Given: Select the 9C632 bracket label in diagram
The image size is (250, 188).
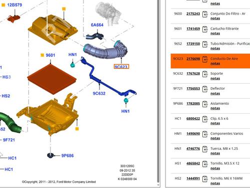Looking at the screenshot, I should tap(99, 93).
